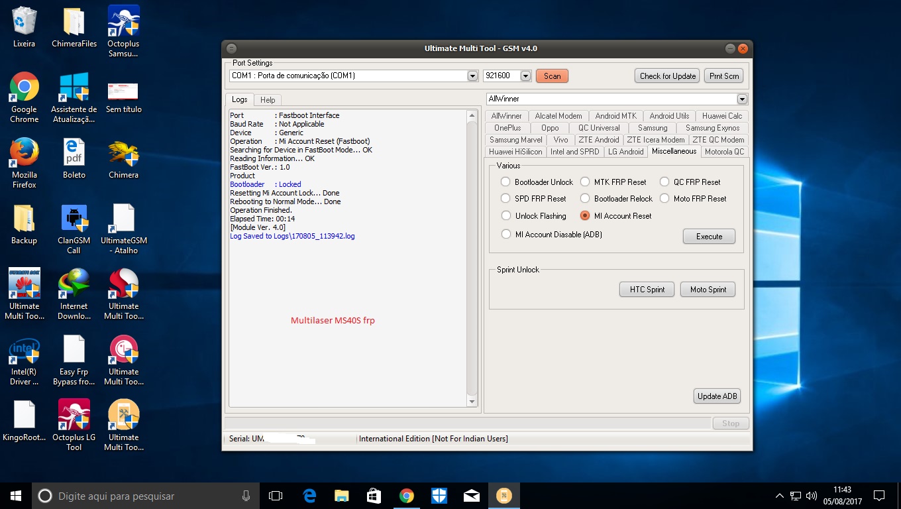Select the QC FRP Reset option
The width and height of the screenshot is (901, 509).
(x=664, y=182)
